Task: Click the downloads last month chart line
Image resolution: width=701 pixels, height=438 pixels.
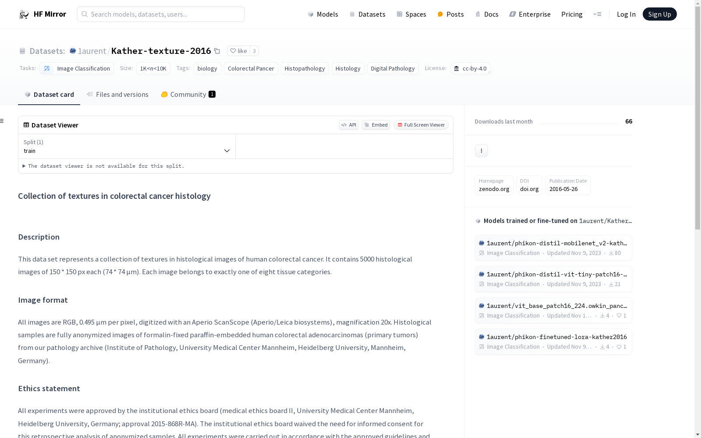Action: tap(579, 123)
